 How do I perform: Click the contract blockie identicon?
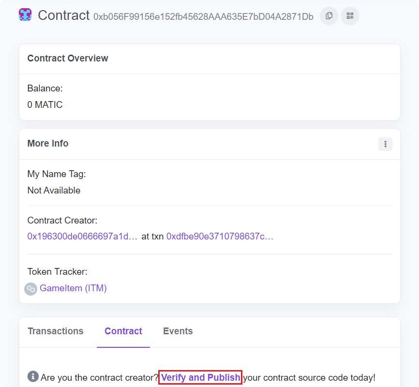[x=26, y=15]
